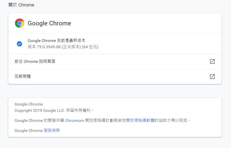Click the Copyright 2019 Google LLC text
The width and height of the screenshot is (231, 148).
point(40,111)
